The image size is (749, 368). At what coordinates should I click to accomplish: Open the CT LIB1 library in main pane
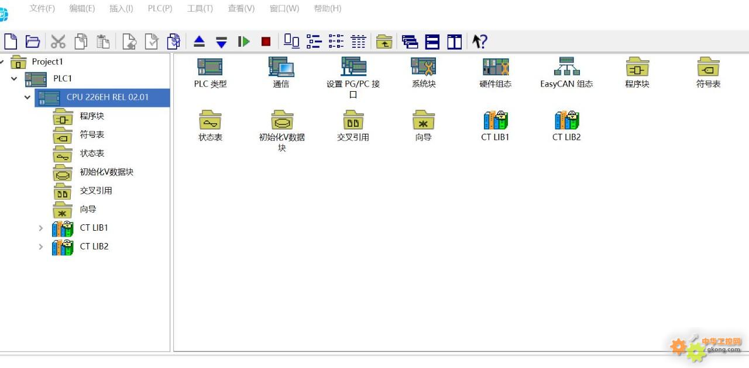(x=495, y=126)
